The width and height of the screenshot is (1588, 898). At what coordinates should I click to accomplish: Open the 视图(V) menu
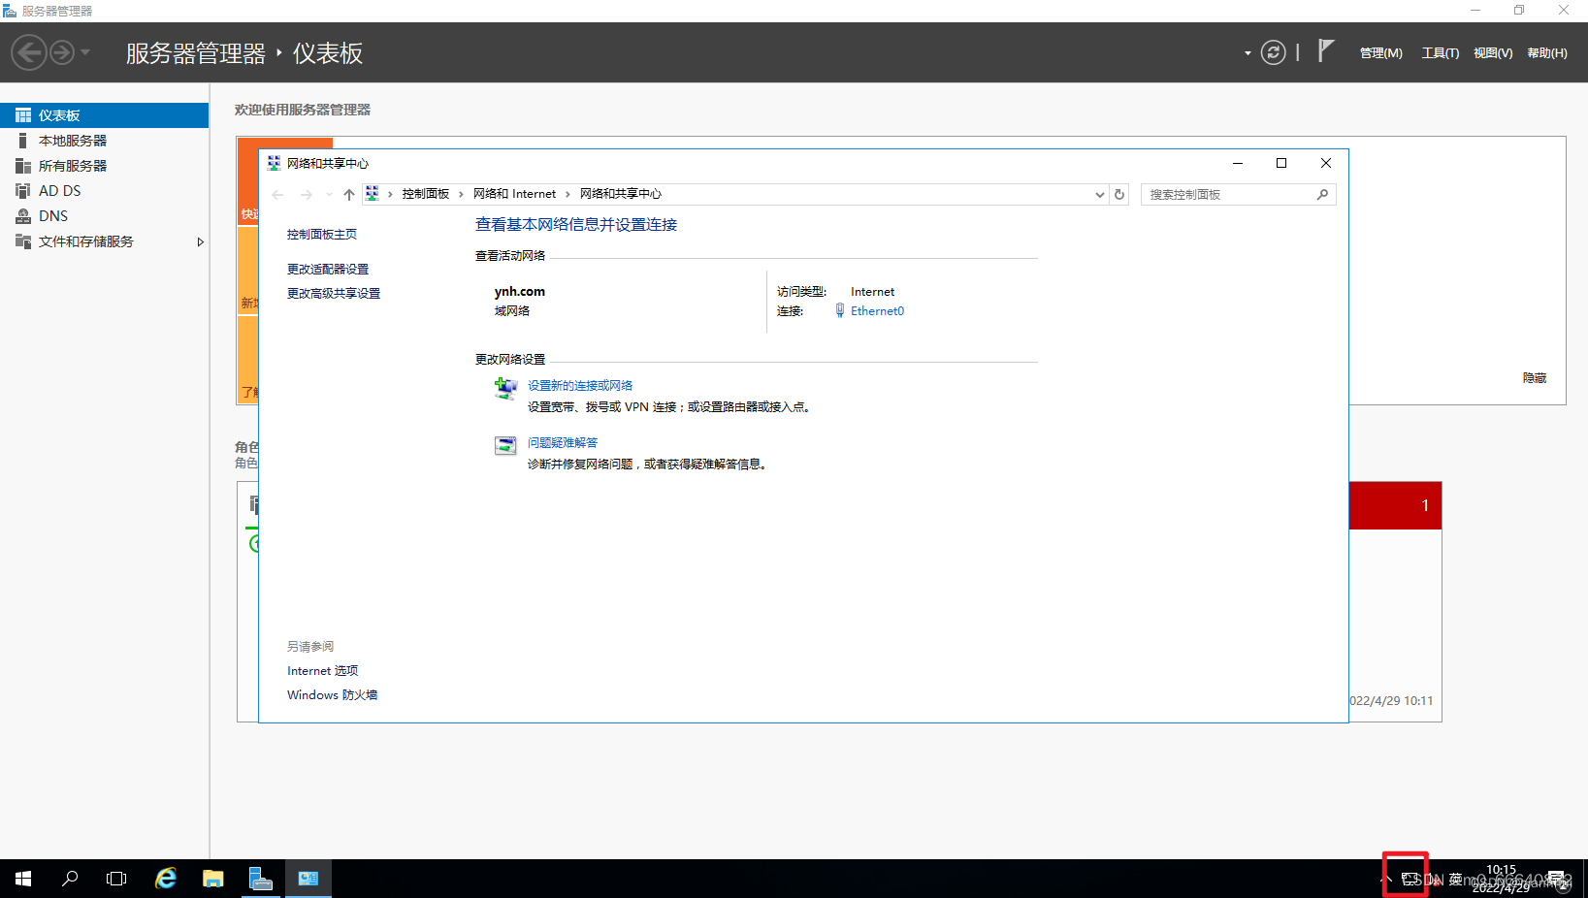(x=1493, y=53)
